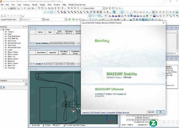This screenshot has width=179, height=128.
Task: Switch to the empty LC 3 tab
Action: pyautogui.click(x=62, y=64)
